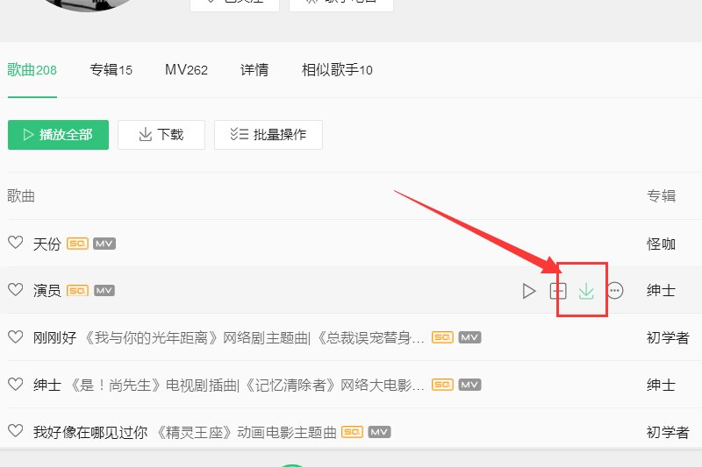The image size is (702, 467).
Task: Click SQ badge on 我好像在哪见过你
Action: click(x=352, y=432)
